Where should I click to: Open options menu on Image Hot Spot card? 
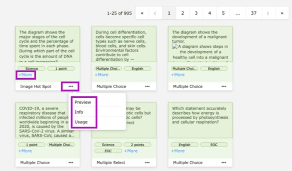(71, 86)
